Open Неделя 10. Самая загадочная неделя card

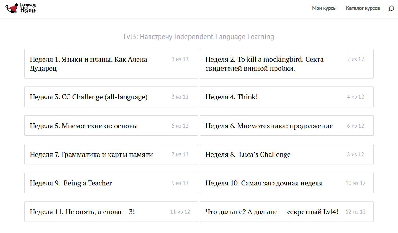point(287,183)
